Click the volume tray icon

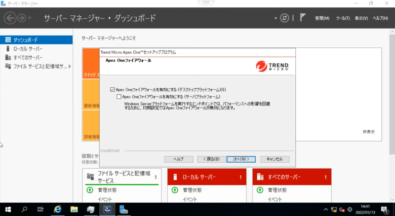point(342,210)
